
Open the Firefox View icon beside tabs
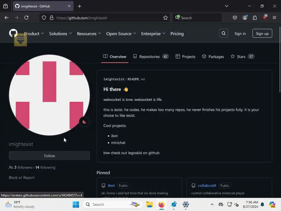(x=5, y=6)
